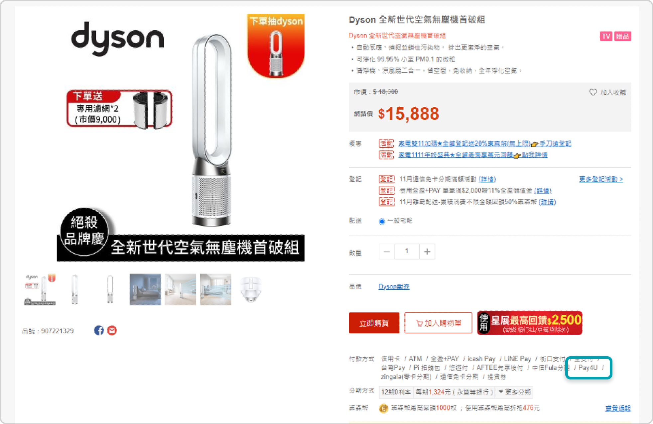Image resolution: width=653 pixels, height=424 pixels.
Task: Select the bedroom scene thumbnail
Action: coord(145,289)
